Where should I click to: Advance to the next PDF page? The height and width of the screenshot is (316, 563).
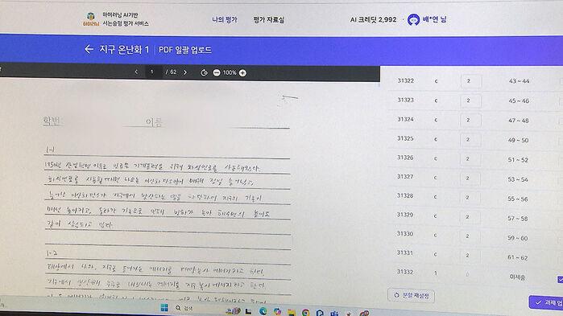[185, 72]
